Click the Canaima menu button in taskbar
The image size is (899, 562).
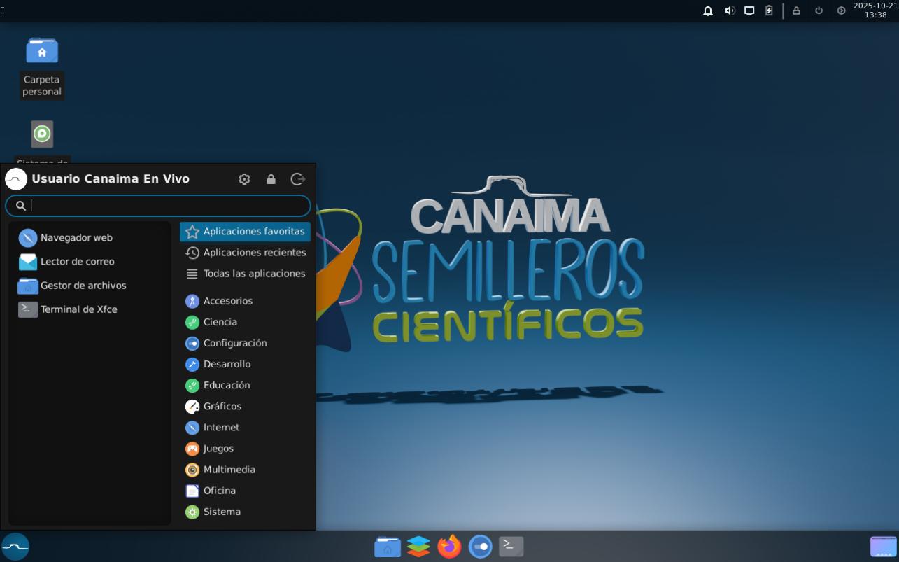pyautogui.click(x=15, y=547)
